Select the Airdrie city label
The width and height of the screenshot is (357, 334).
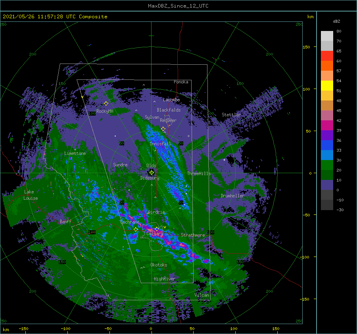coord(156,212)
